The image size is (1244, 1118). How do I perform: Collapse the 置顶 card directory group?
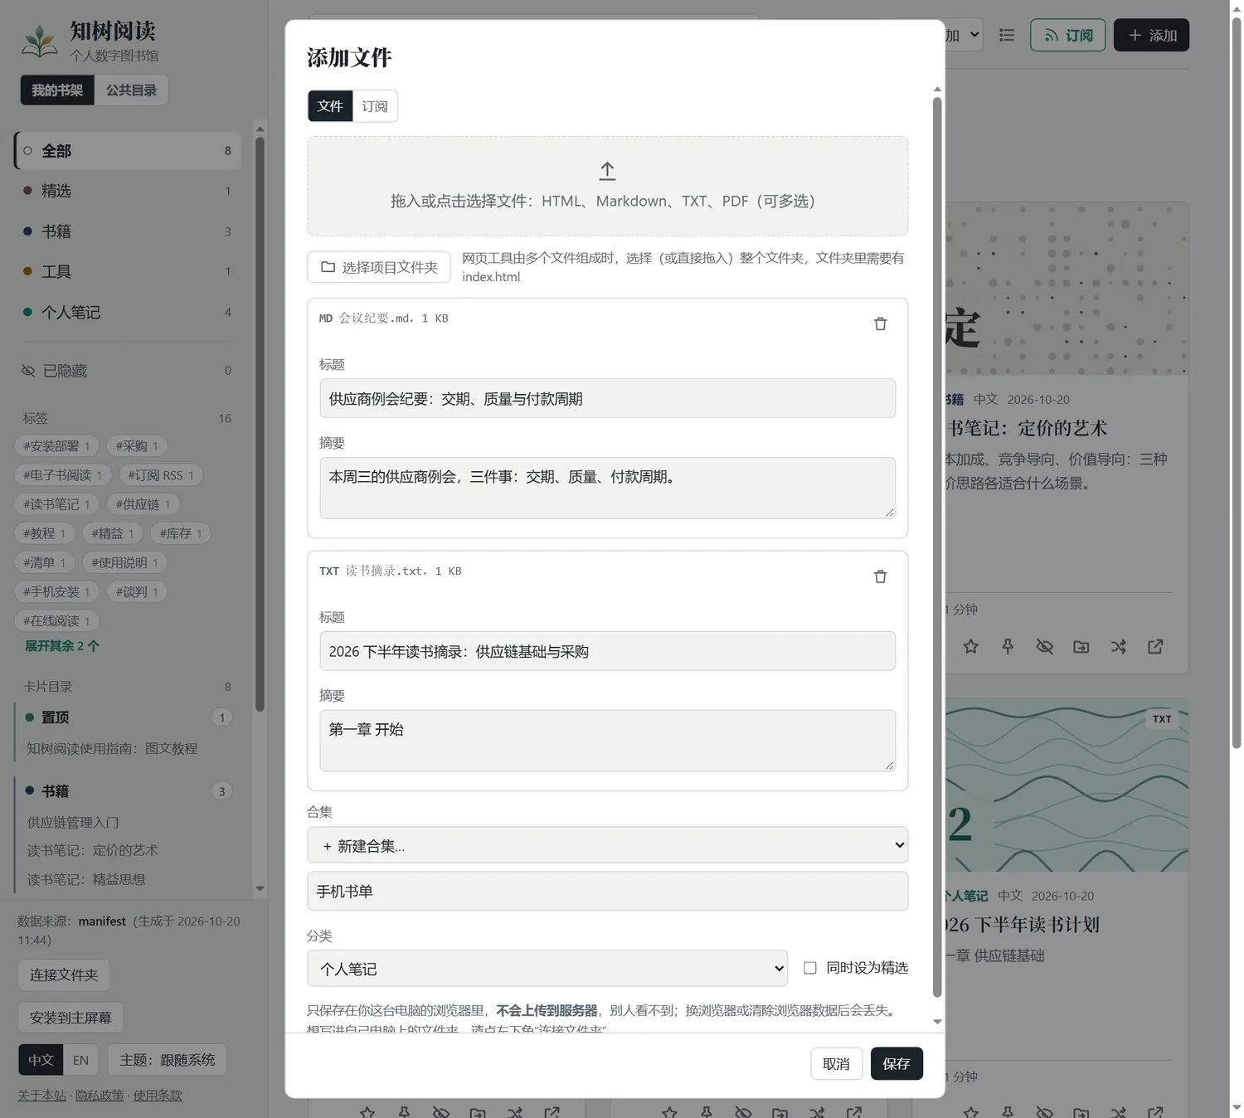click(x=128, y=717)
